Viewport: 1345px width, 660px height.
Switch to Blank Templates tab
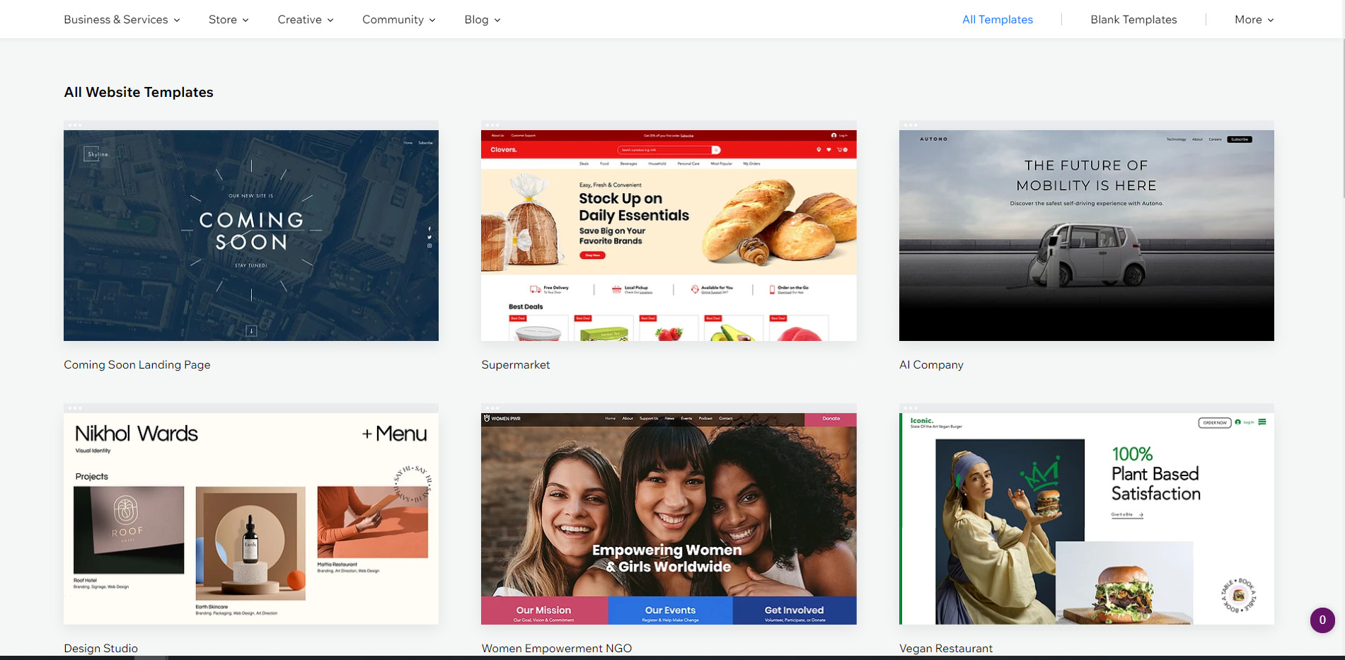tap(1133, 20)
